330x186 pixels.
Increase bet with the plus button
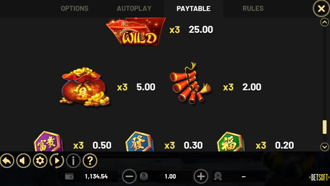click(201, 176)
